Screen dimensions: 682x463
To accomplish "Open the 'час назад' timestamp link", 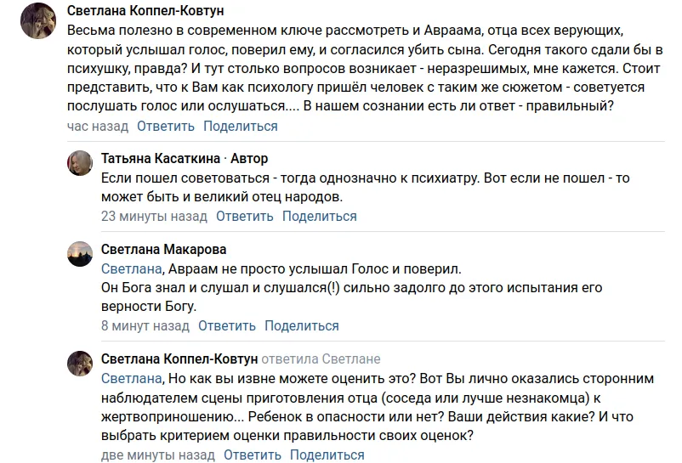I will [x=97, y=127].
